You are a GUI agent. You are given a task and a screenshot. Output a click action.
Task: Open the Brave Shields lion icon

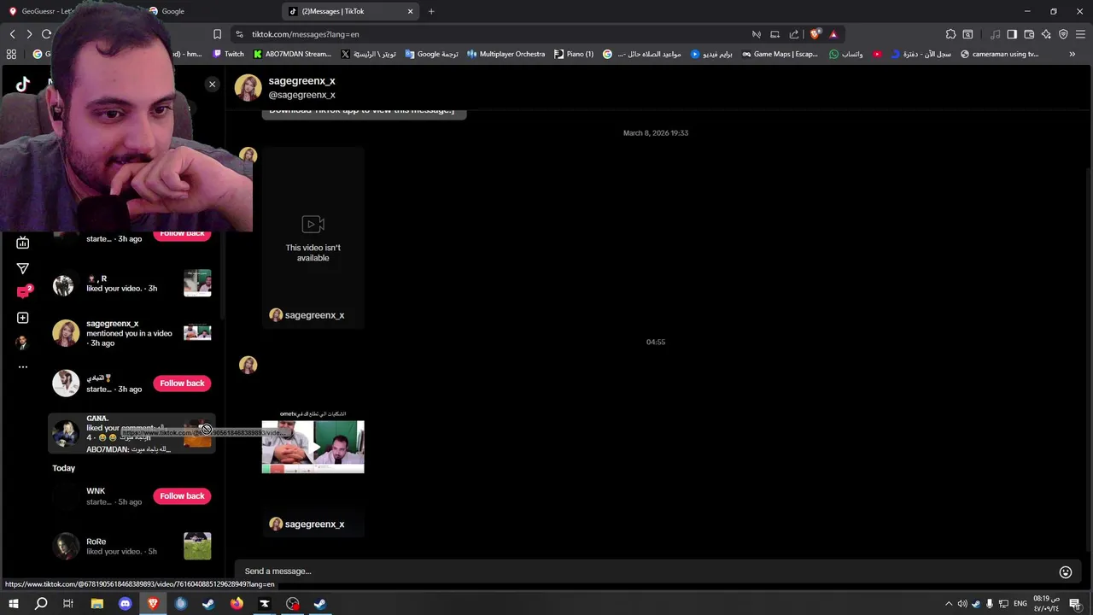[x=815, y=34]
